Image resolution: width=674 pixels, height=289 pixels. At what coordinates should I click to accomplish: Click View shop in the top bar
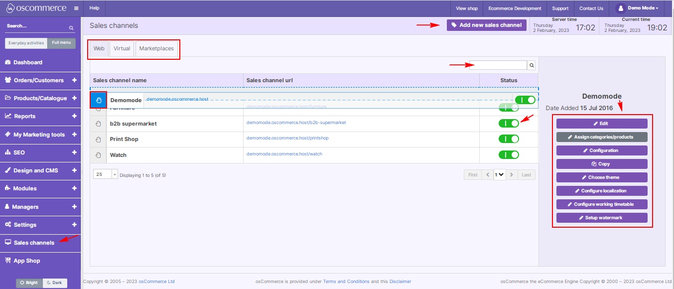pos(467,8)
